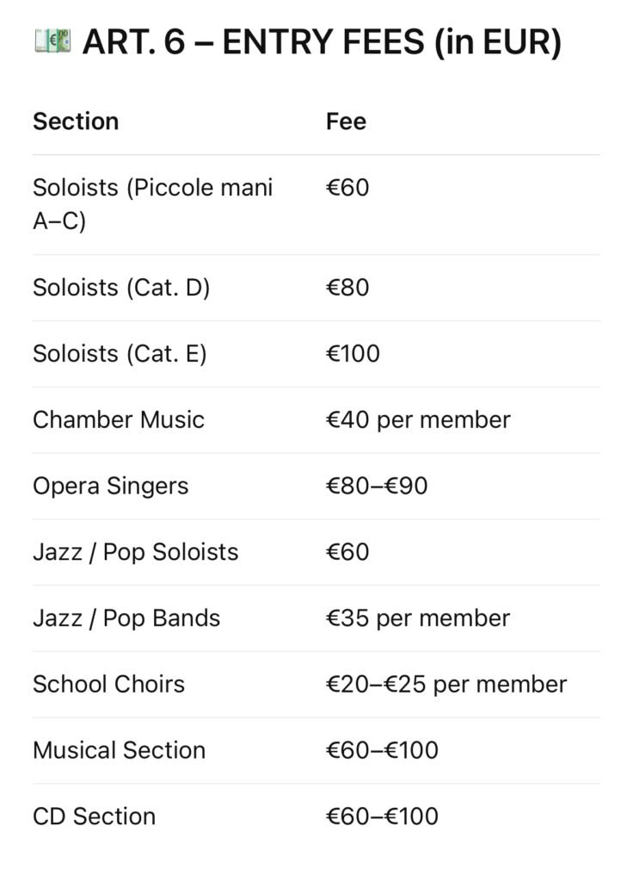Click the €20–€25 per member fee
The width and height of the screenshot is (633, 882).
pos(446,684)
